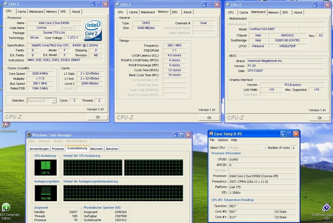This screenshot has width=333, height=223.
Task: Click the Number of cores field
Action: [294, 148]
